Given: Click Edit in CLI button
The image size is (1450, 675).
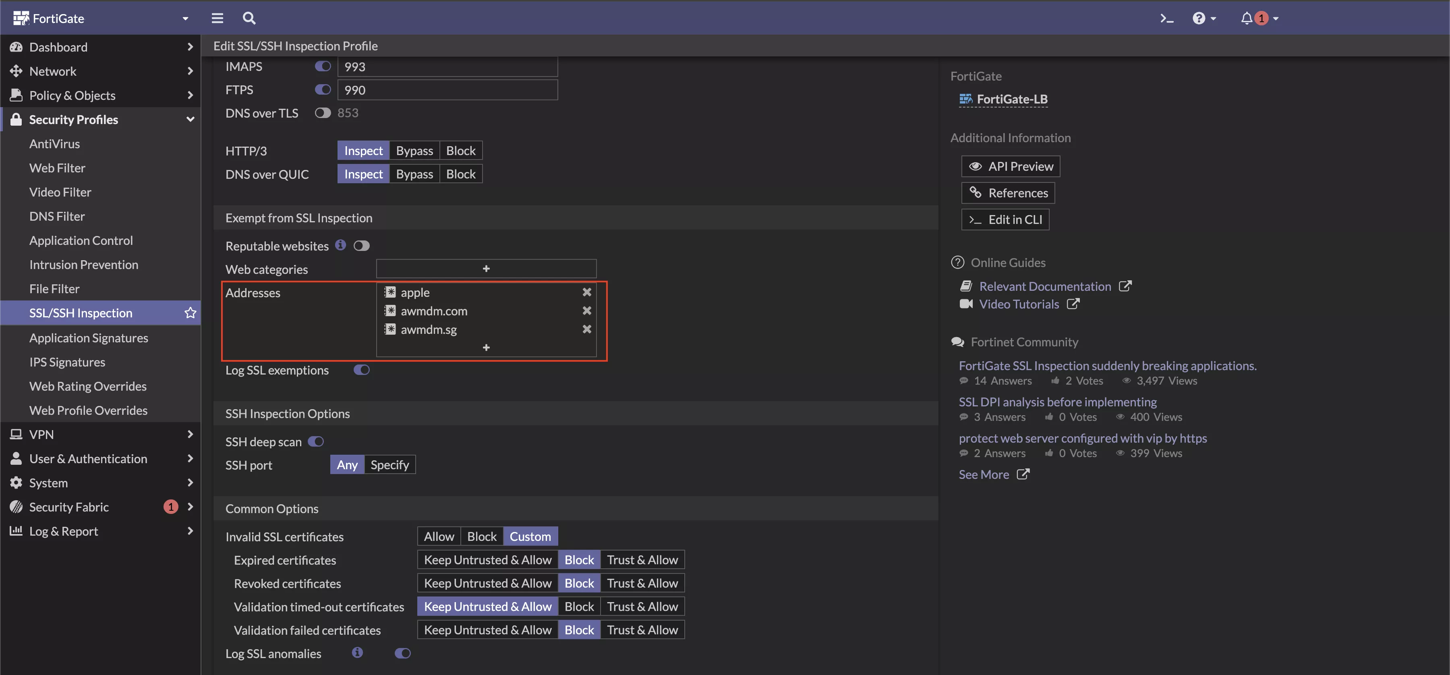Looking at the screenshot, I should coord(1005,219).
